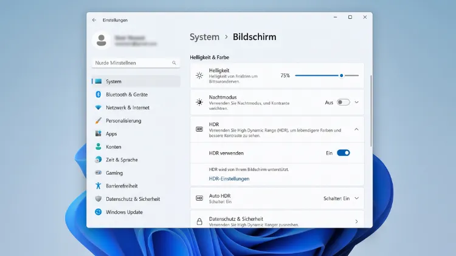This screenshot has height=256, width=456.
Task: Select System in the sidebar
Action: 136,81
